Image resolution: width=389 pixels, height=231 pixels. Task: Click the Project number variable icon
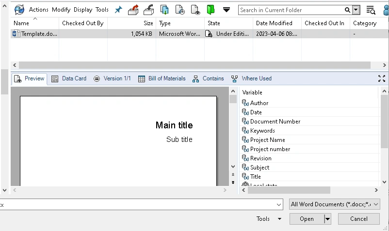245,149
